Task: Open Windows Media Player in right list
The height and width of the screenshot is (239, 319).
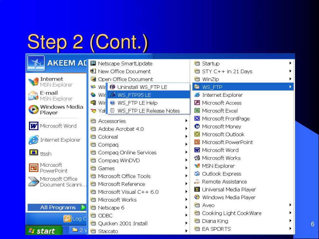Action: [243, 197]
